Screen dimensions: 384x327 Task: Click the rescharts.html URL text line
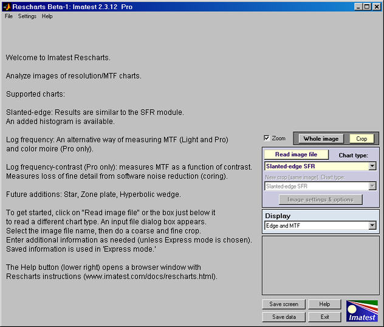pyautogui.click(x=112, y=277)
